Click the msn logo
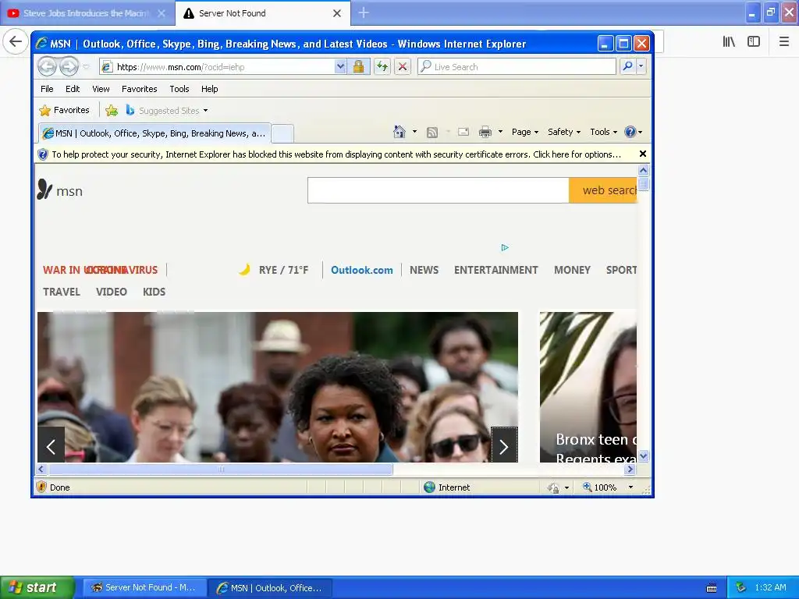The width and height of the screenshot is (799, 599). (x=59, y=190)
